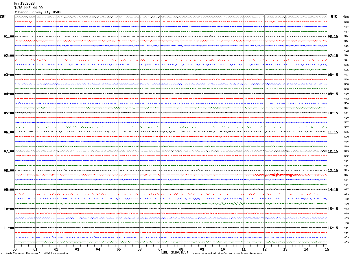The width and height of the screenshot is (350, 257).
Task: Click the 15 minute mark on x-axis
Action: 327,249
